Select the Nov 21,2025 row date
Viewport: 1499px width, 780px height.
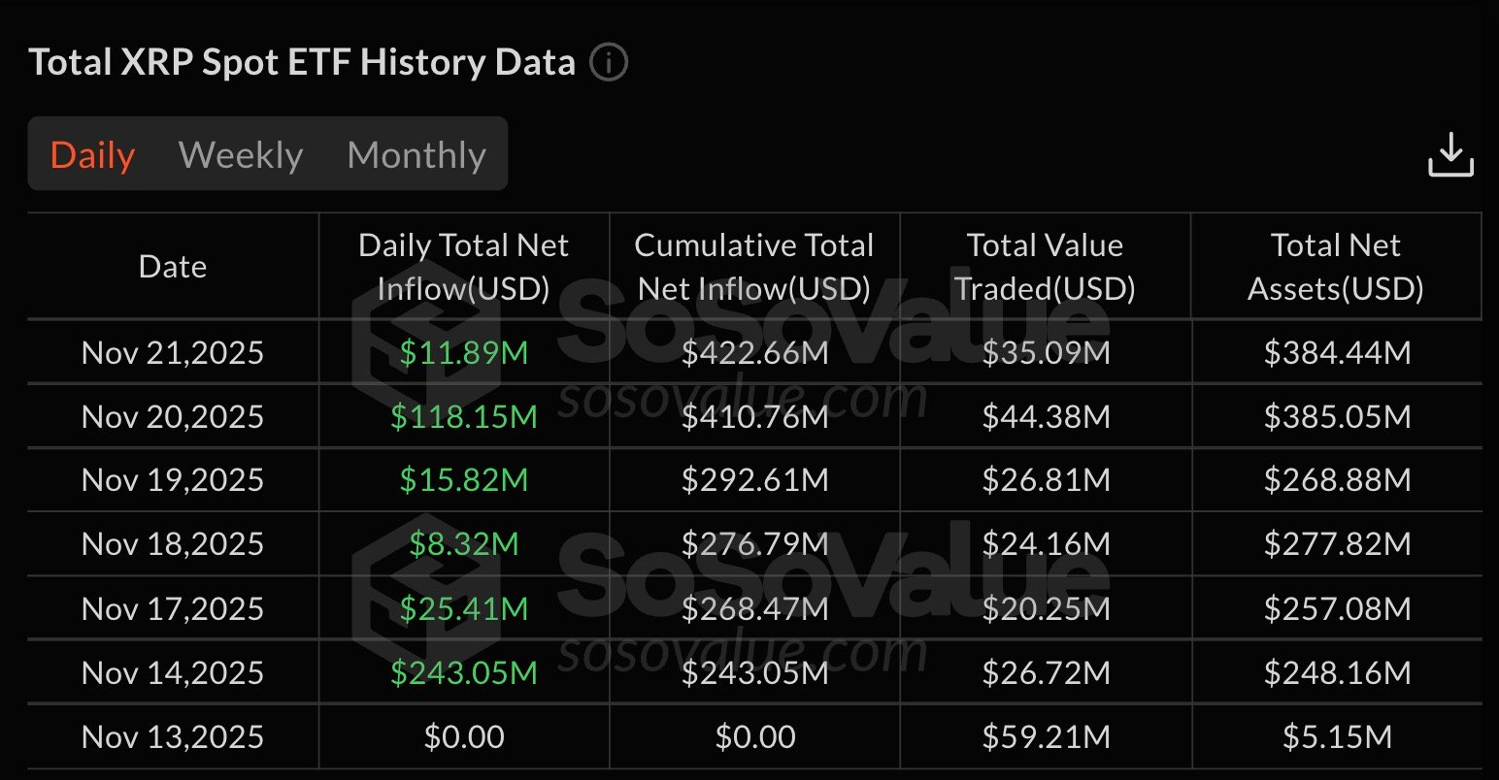tap(173, 352)
